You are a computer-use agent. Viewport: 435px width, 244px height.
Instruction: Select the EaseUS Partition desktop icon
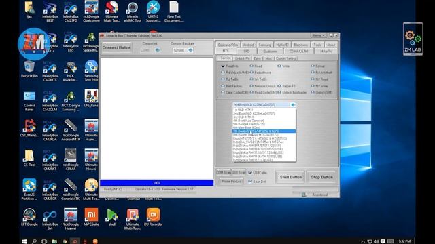[x=29, y=190]
